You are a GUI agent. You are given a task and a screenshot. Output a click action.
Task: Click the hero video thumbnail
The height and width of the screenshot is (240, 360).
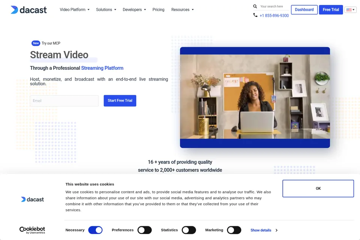[255, 97]
